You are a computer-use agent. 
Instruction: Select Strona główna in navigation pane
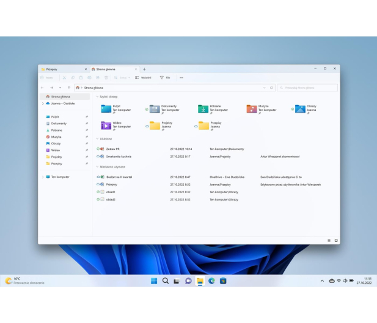pos(64,97)
